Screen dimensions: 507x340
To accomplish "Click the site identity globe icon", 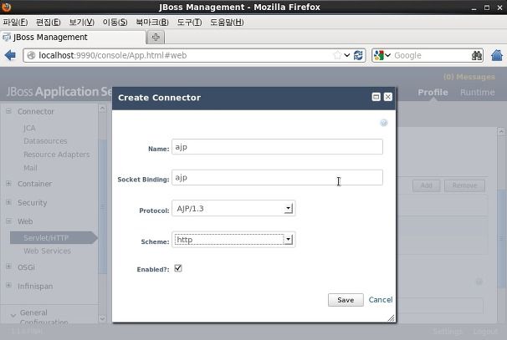I will point(31,55).
